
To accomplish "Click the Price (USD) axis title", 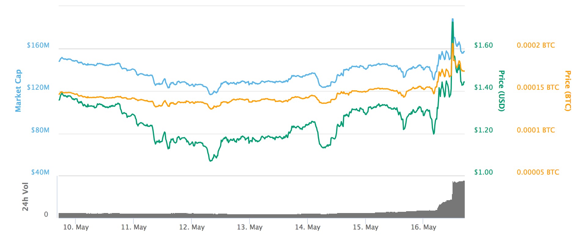I will click(501, 91).
